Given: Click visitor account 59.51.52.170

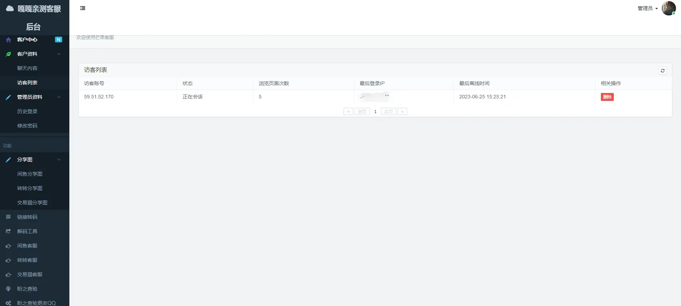Looking at the screenshot, I should 99,97.
